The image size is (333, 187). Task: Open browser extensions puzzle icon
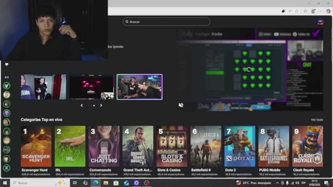coord(306,11)
